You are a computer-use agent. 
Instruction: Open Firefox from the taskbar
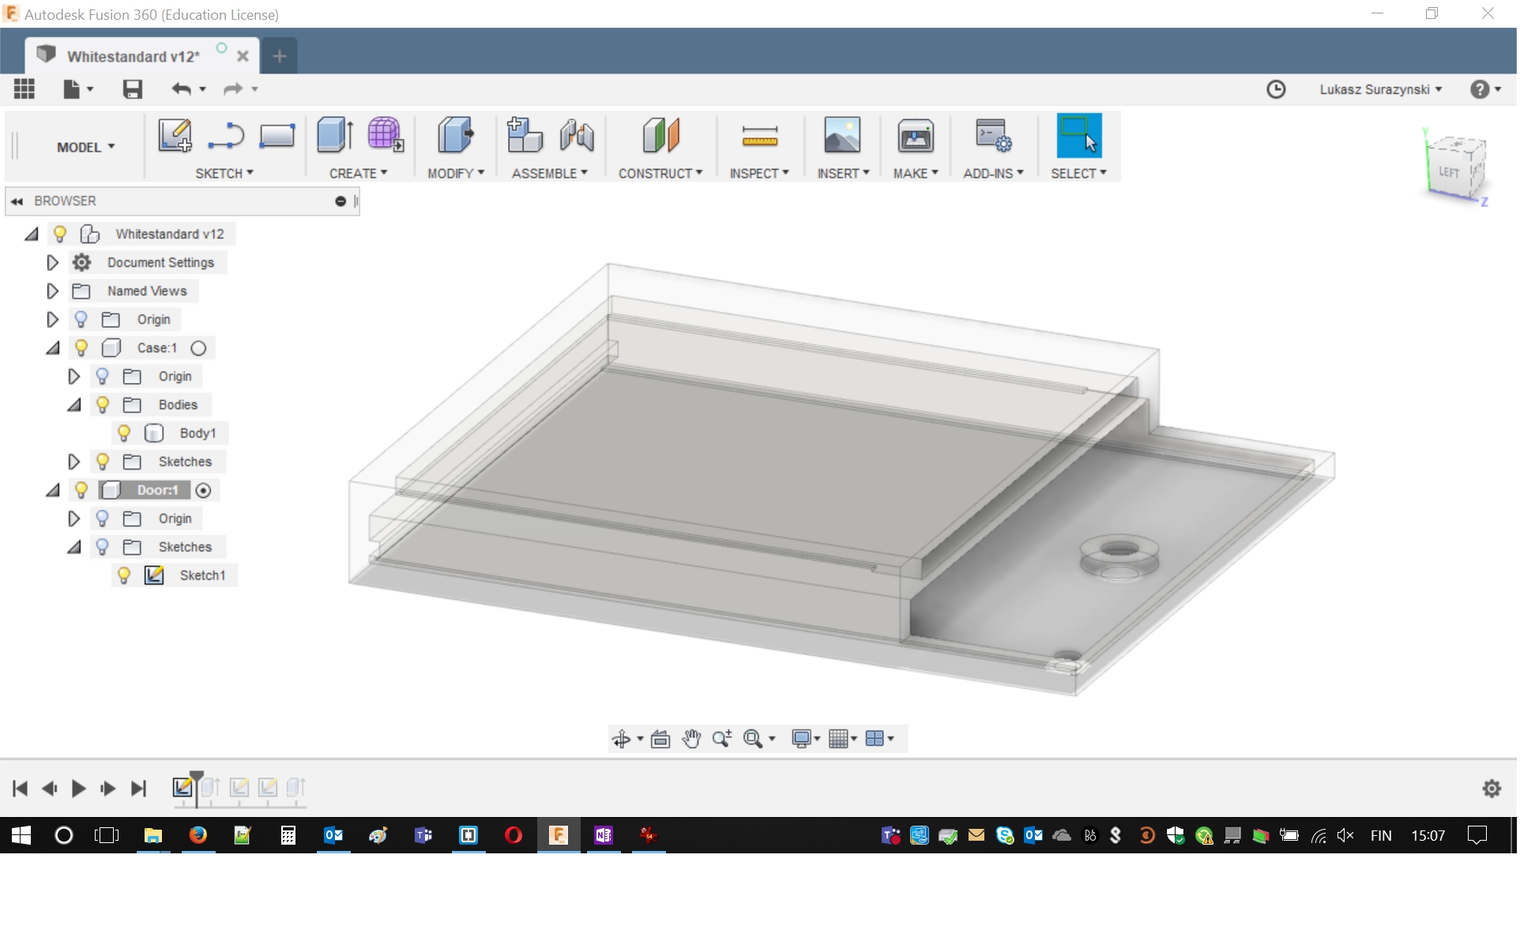[198, 836]
